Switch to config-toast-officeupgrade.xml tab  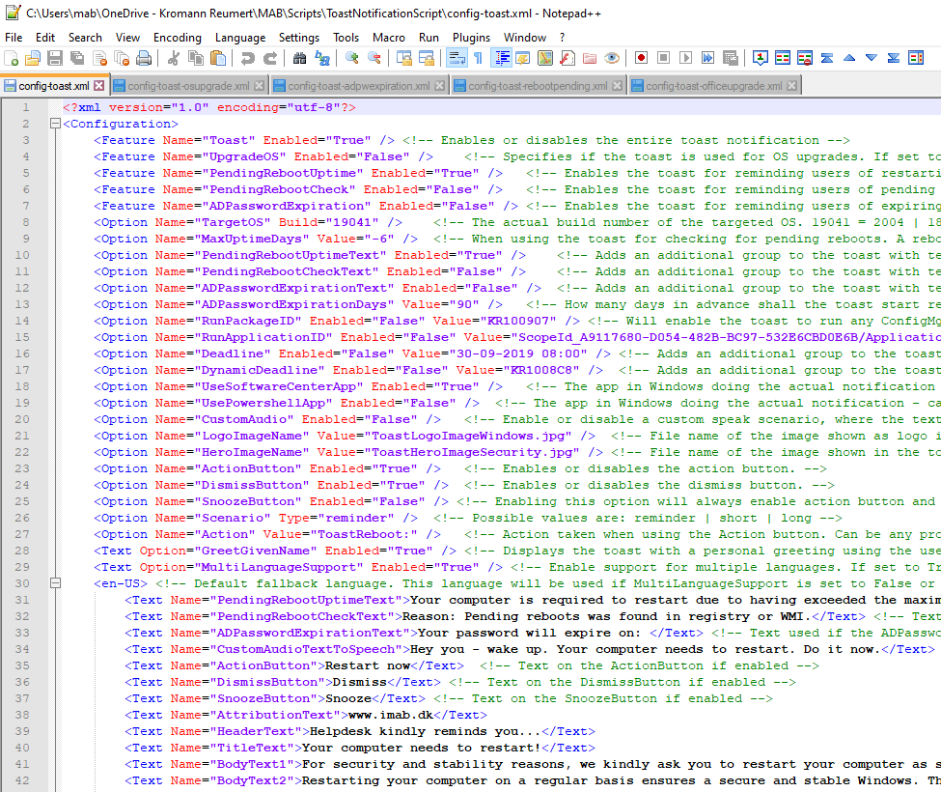[714, 86]
